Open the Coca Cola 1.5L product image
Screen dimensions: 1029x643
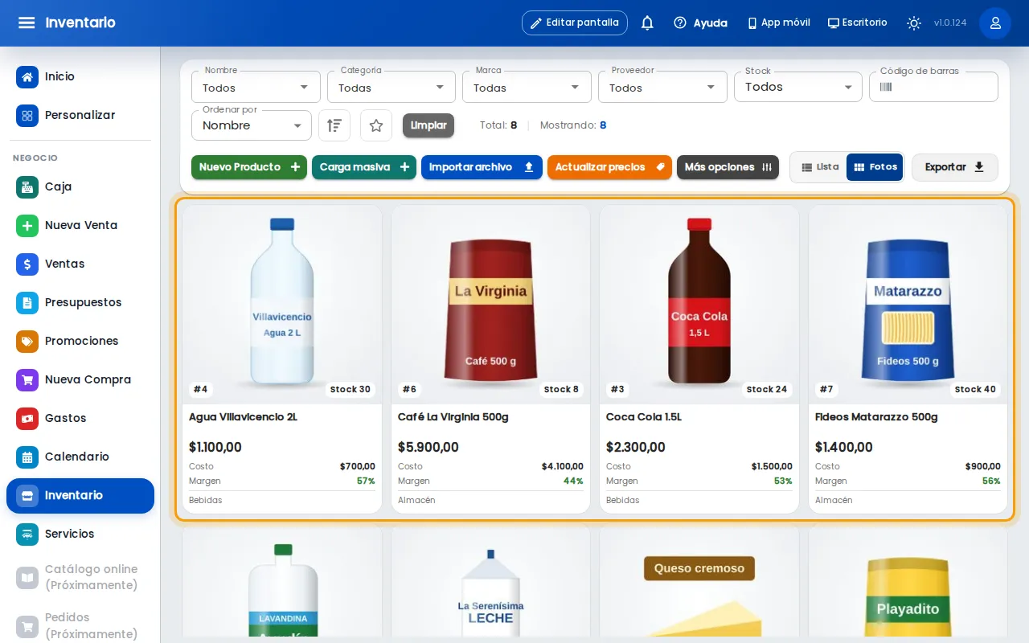pyautogui.click(x=699, y=305)
